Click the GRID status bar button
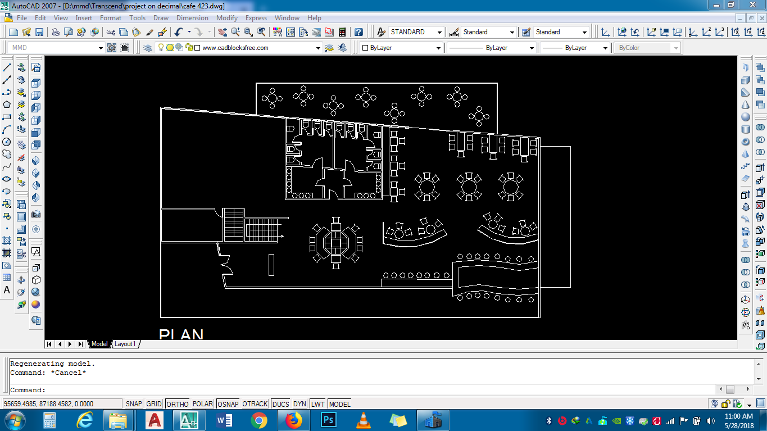 point(154,404)
